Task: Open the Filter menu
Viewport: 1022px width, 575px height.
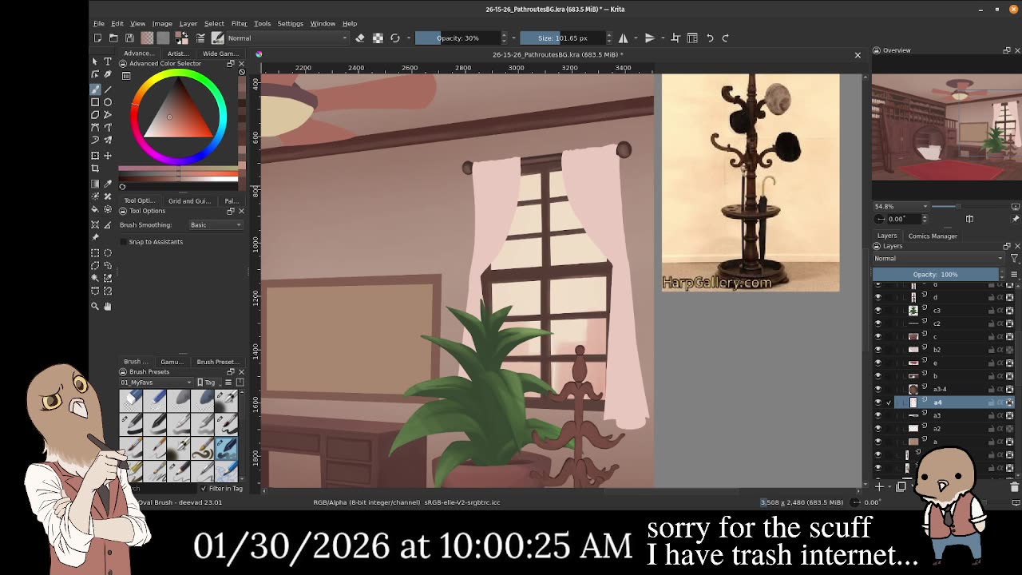Action: pos(240,23)
